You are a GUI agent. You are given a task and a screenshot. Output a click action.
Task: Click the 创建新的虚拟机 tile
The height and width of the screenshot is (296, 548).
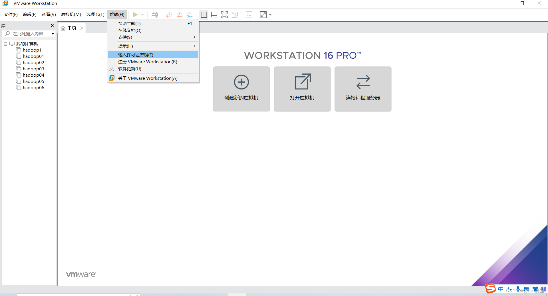coord(241,89)
